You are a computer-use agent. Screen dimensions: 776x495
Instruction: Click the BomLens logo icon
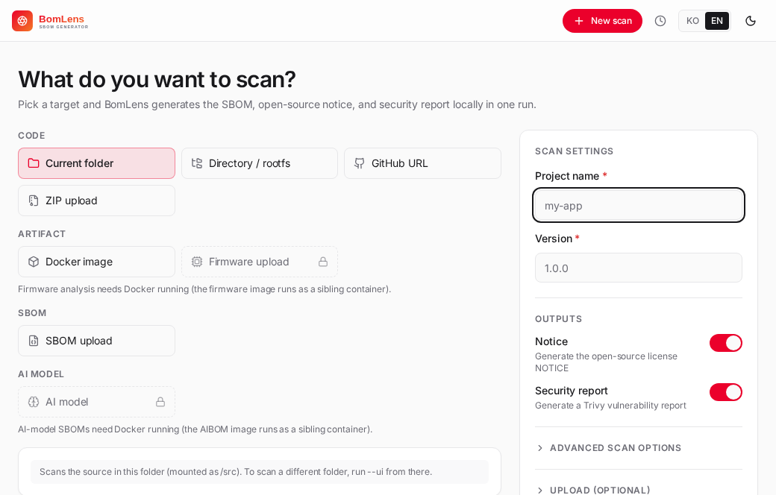pos(22,21)
